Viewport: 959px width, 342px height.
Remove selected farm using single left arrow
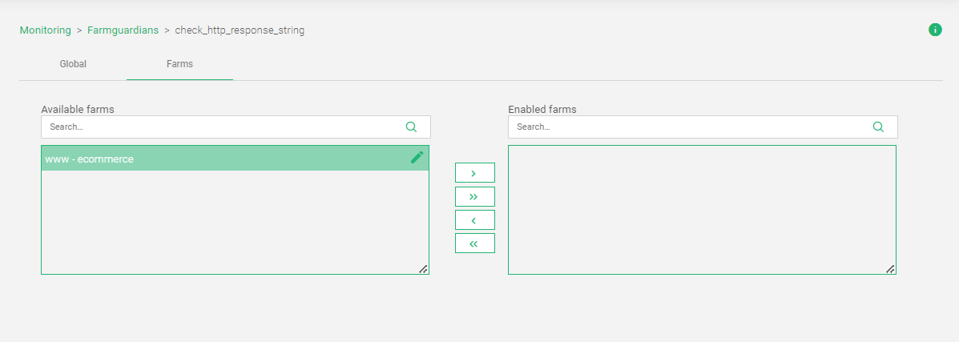point(474,219)
